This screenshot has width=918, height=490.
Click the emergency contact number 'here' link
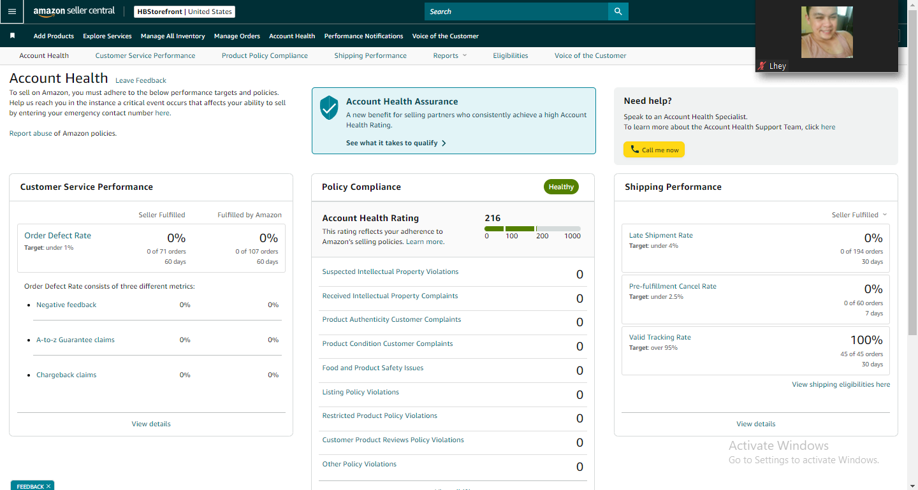tap(162, 113)
